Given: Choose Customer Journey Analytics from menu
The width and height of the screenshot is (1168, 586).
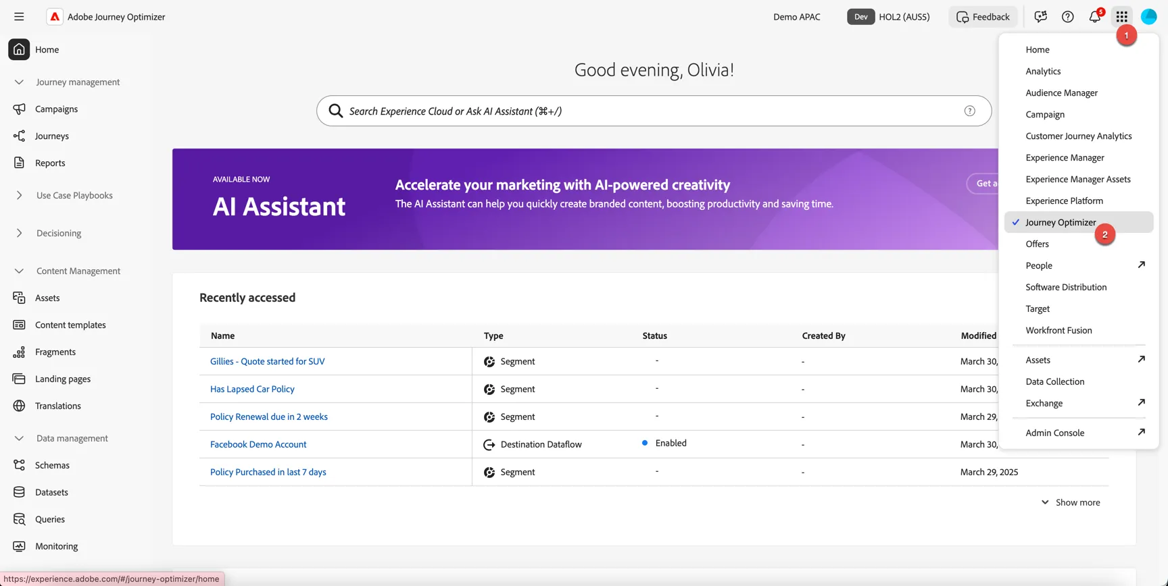Looking at the screenshot, I should (x=1079, y=136).
